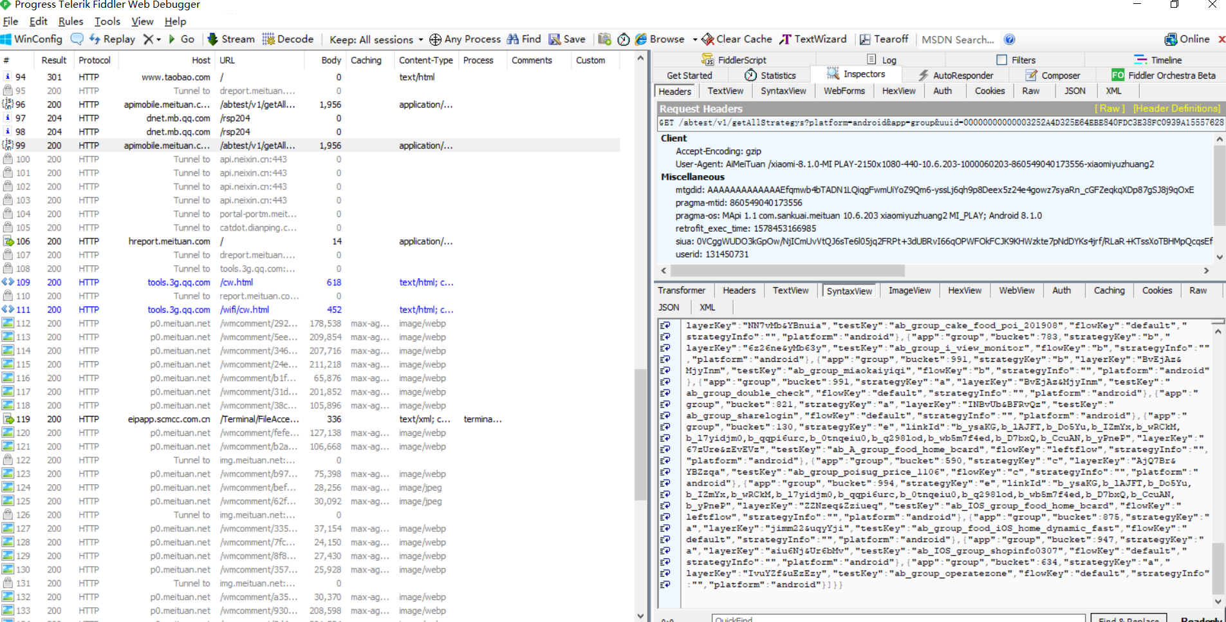Open the comment speech bubble icon
Screen dimensions: 1226x622
click(x=77, y=39)
